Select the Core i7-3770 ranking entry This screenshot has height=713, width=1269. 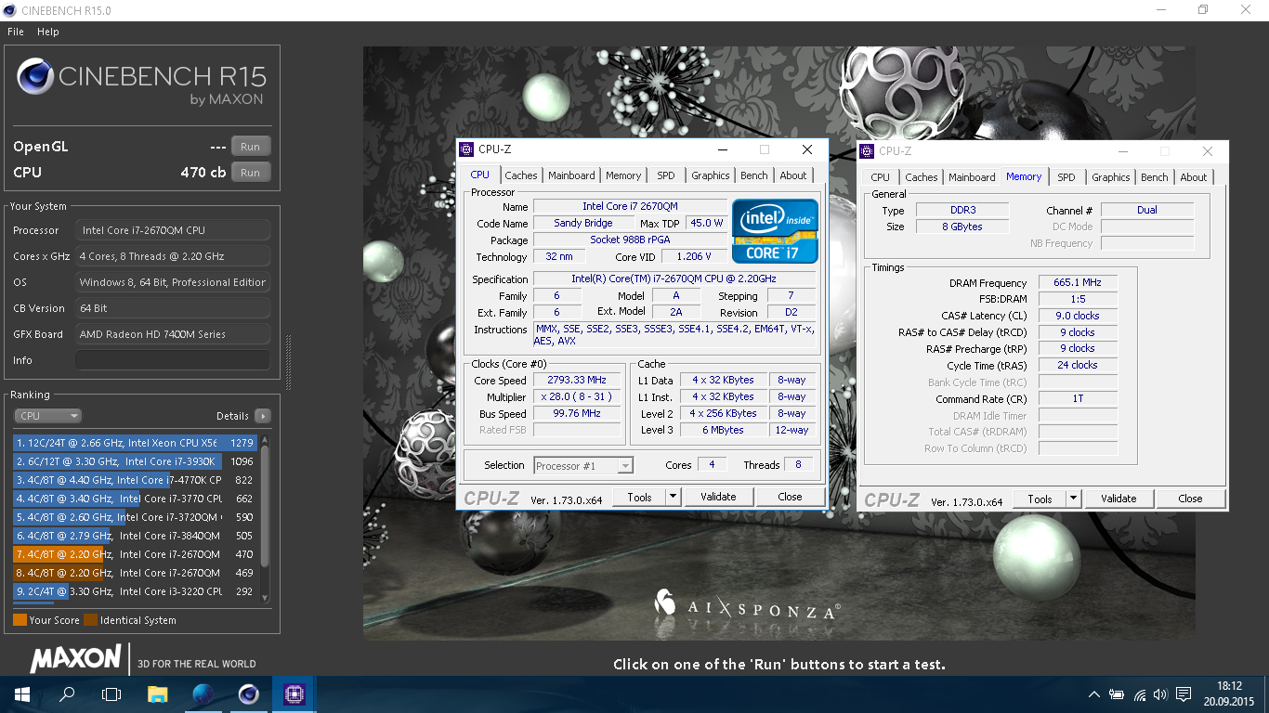click(135, 499)
